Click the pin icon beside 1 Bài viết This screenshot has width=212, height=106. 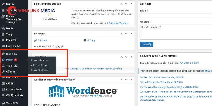point(36,41)
